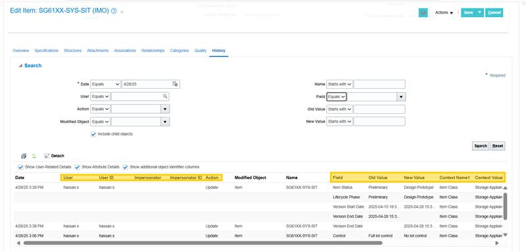Image resolution: width=526 pixels, height=252 pixels.
Task: Click the horizontal scrollbar thumb under table
Action: click(203, 243)
